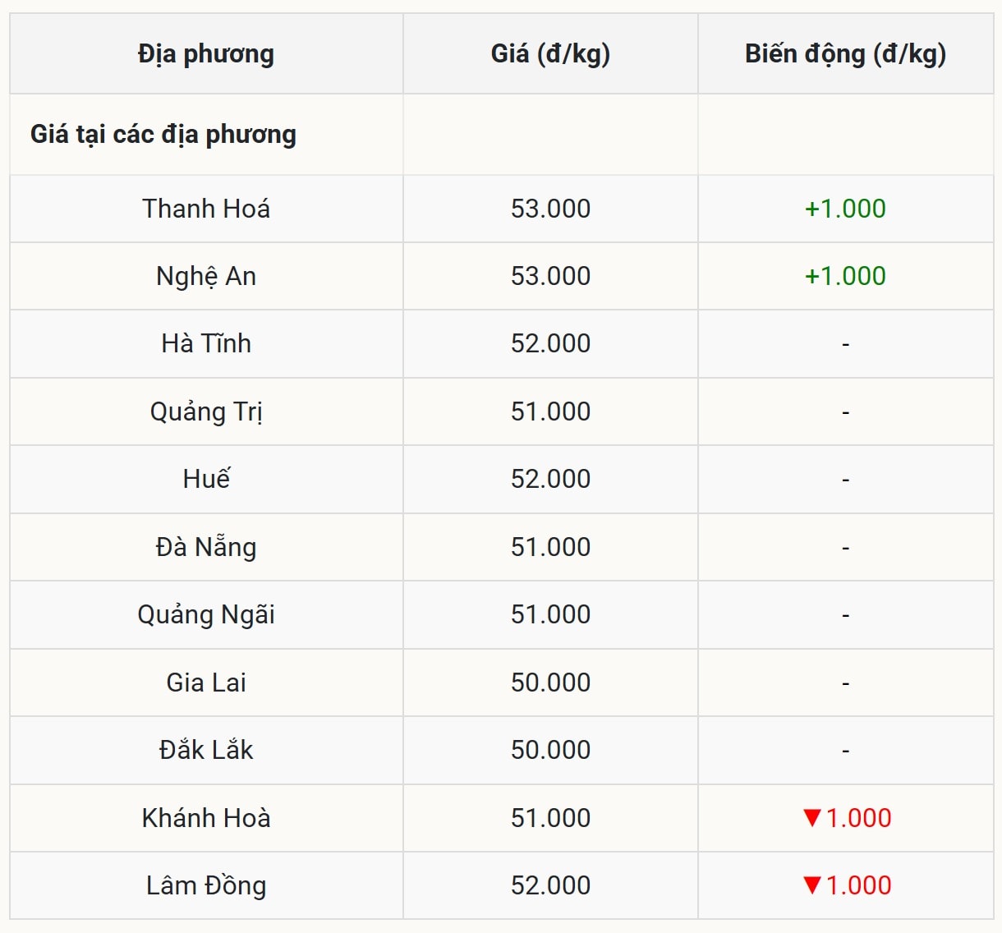Click the 52.000 price for Hà Tĩnh
1002x933 pixels.
point(550,343)
